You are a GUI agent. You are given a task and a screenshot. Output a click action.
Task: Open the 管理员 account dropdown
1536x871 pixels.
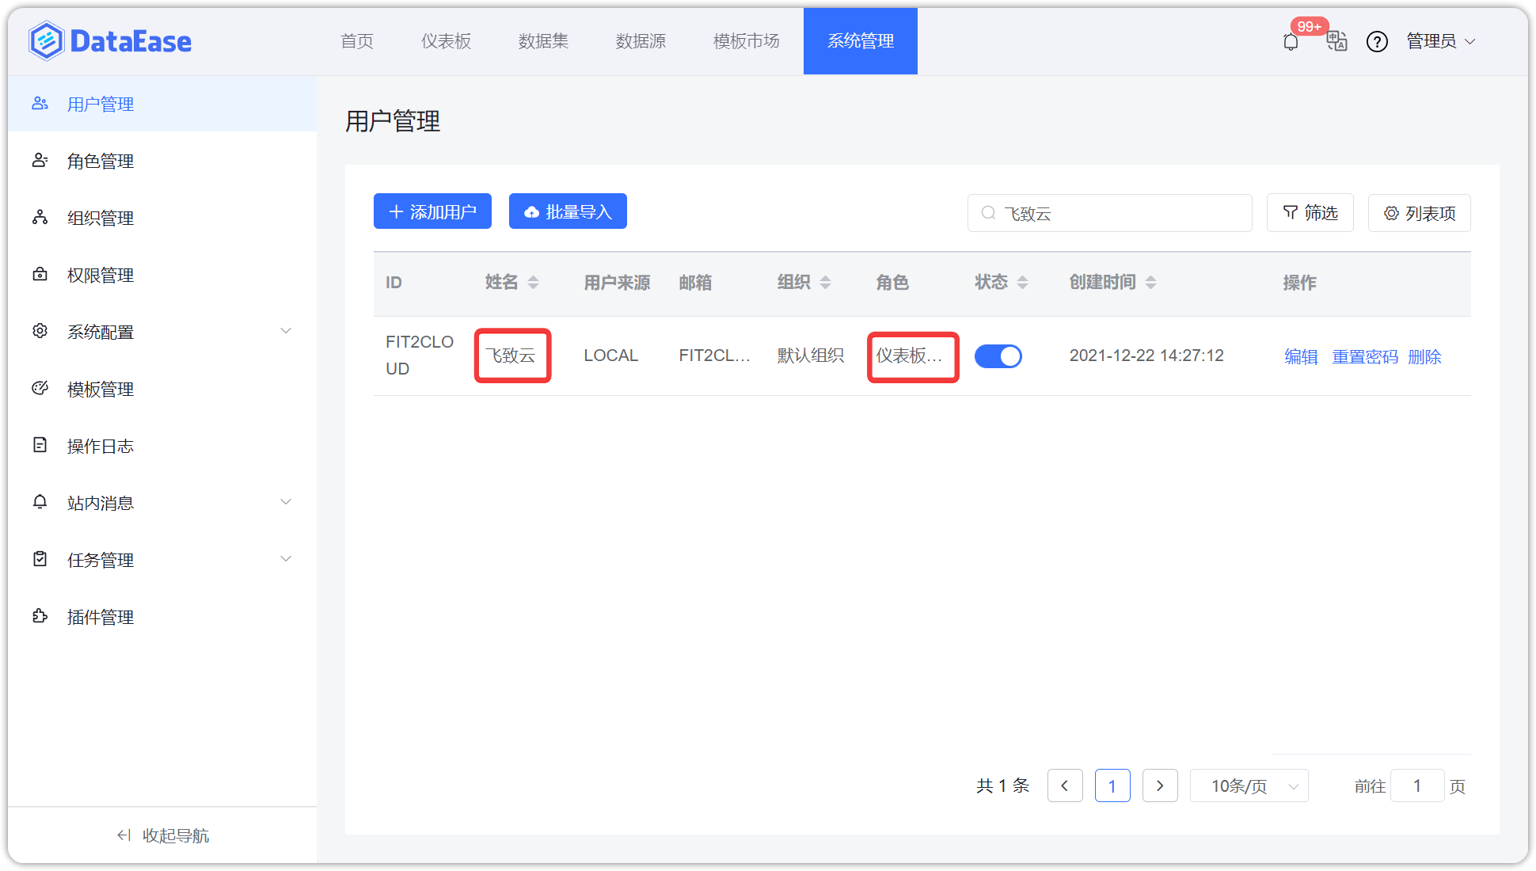1440,41
